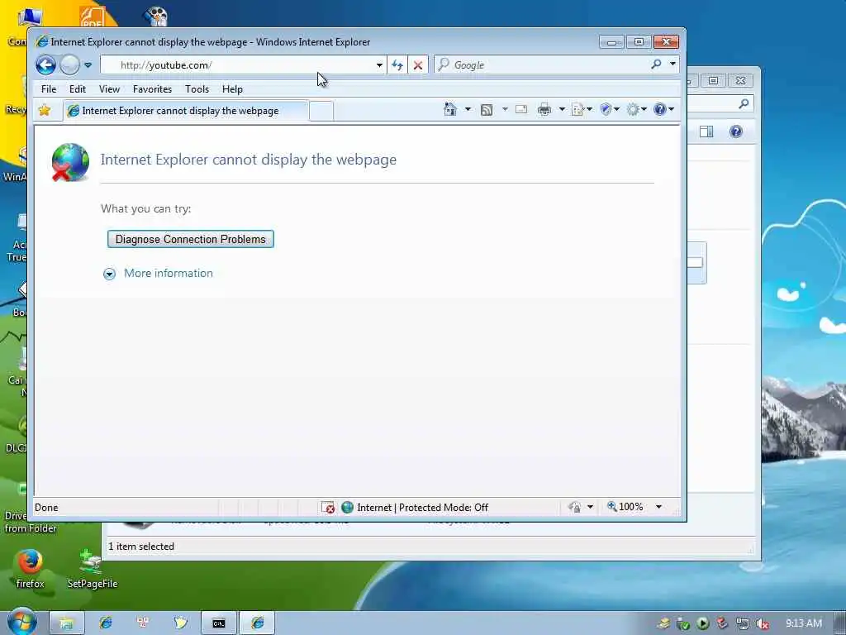Open the Page menu icon
Screen dimensions: 846x635
(x=582, y=110)
